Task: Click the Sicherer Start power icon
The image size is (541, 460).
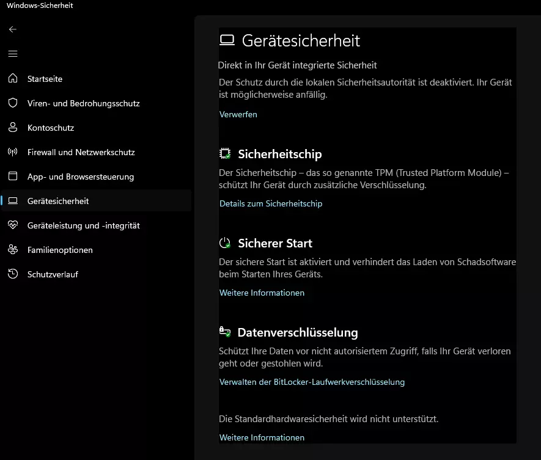Action: [x=225, y=243]
